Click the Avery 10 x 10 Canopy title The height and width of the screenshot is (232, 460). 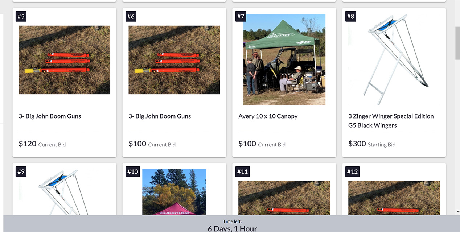pos(268,116)
